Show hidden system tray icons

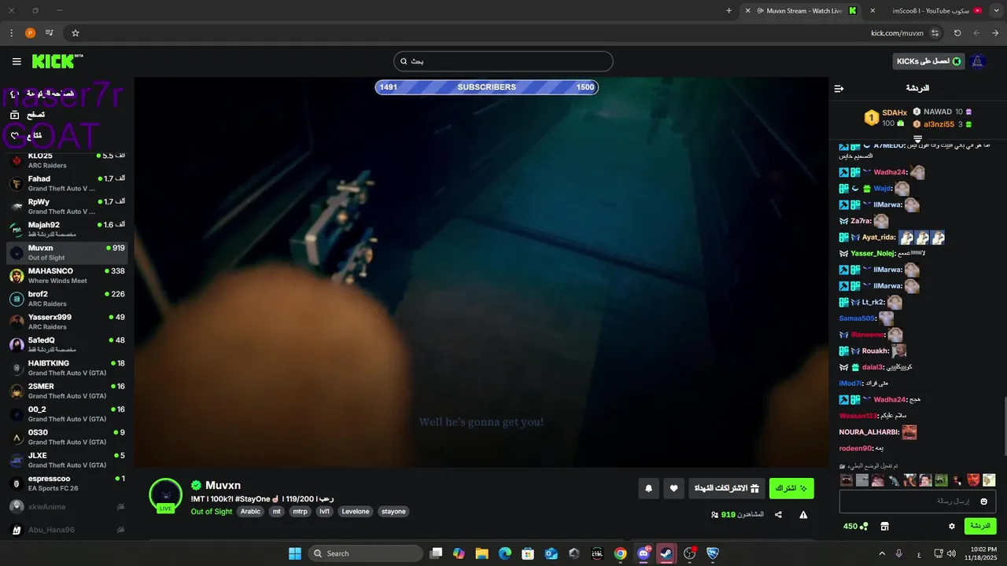pos(881,553)
